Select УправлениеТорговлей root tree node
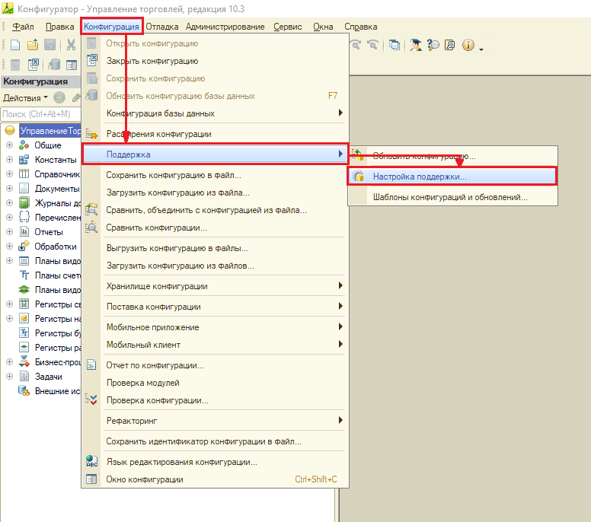 (50, 131)
